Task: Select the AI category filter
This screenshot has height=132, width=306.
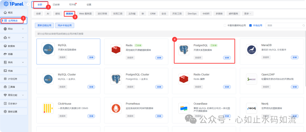Action: [48, 14]
